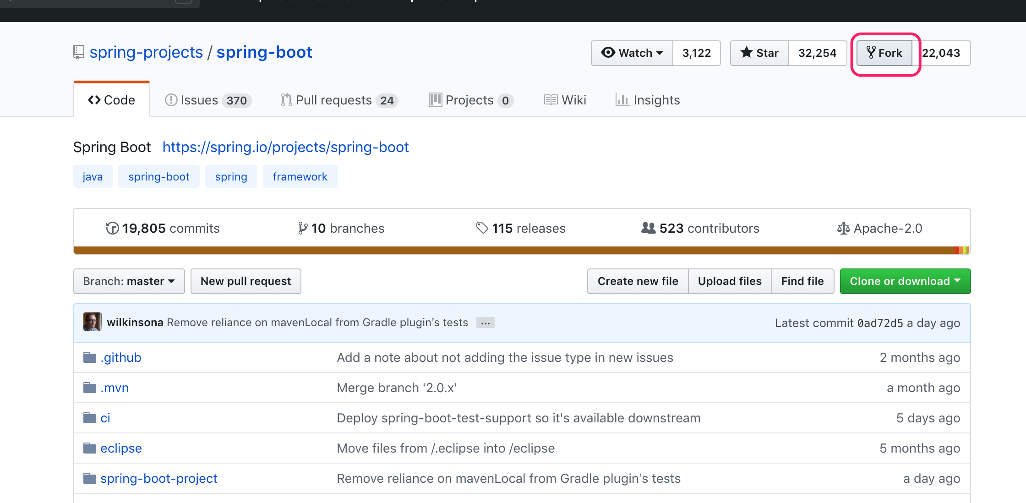View the 523 contributors
This screenshot has height=503, width=1026.
pyautogui.click(x=700, y=228)
